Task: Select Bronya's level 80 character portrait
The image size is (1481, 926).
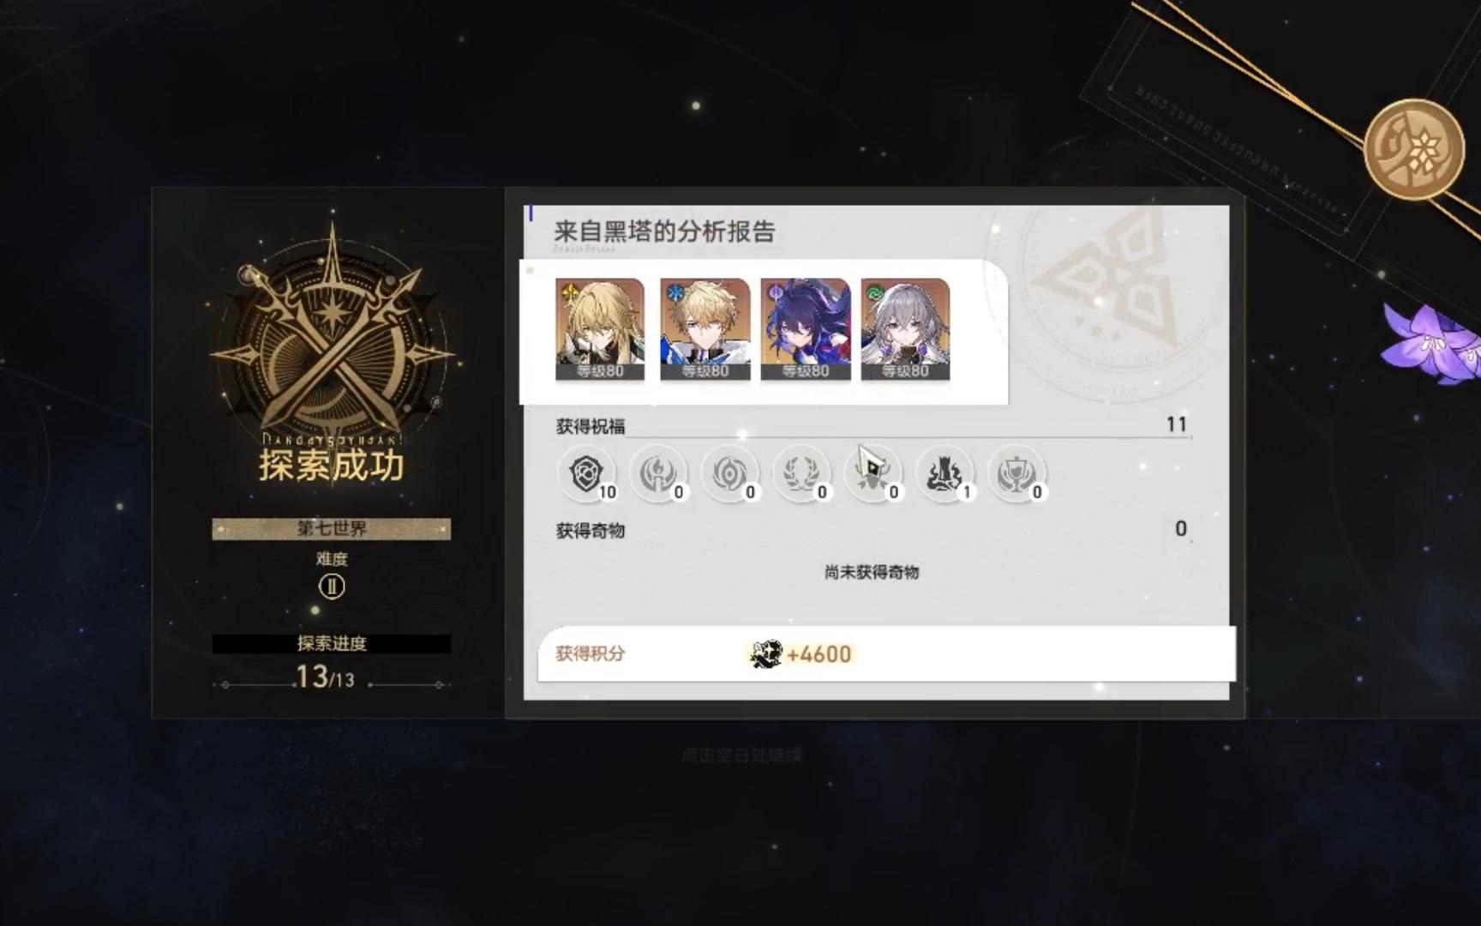Action: tap(906, 329)
